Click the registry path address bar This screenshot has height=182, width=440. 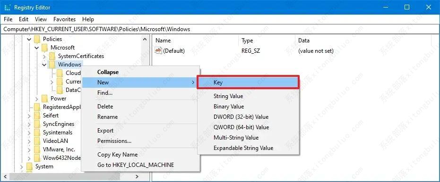click(x=220, y=29)
